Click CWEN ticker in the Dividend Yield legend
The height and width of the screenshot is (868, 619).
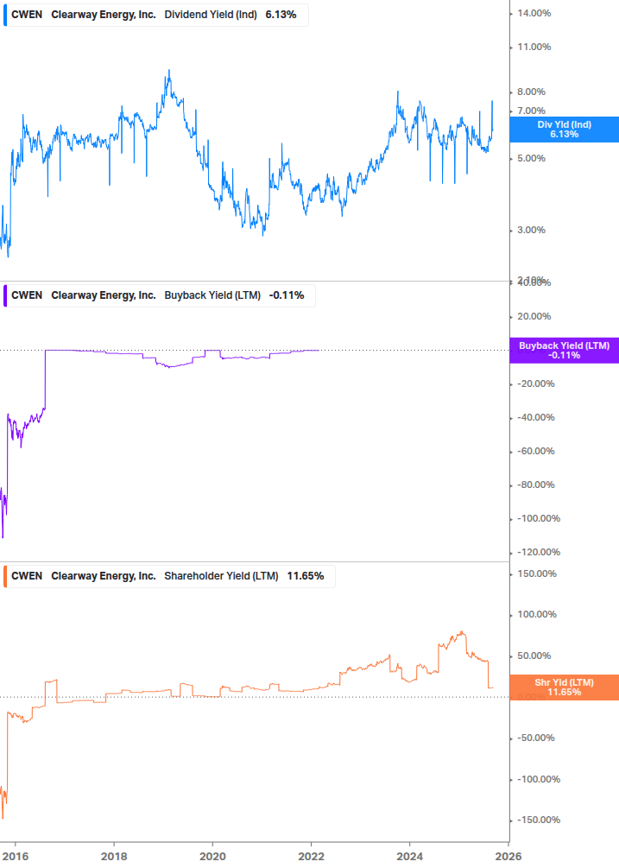[x=27, y=15]
